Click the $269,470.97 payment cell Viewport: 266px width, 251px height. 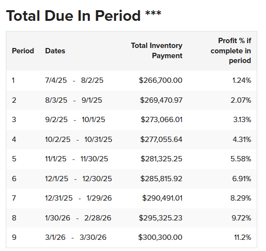161,100
